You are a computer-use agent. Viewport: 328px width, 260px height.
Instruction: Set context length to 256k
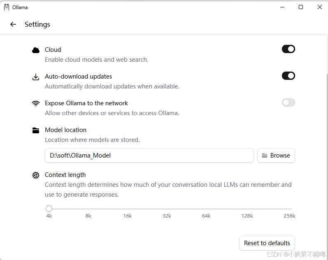coord(289,209)
